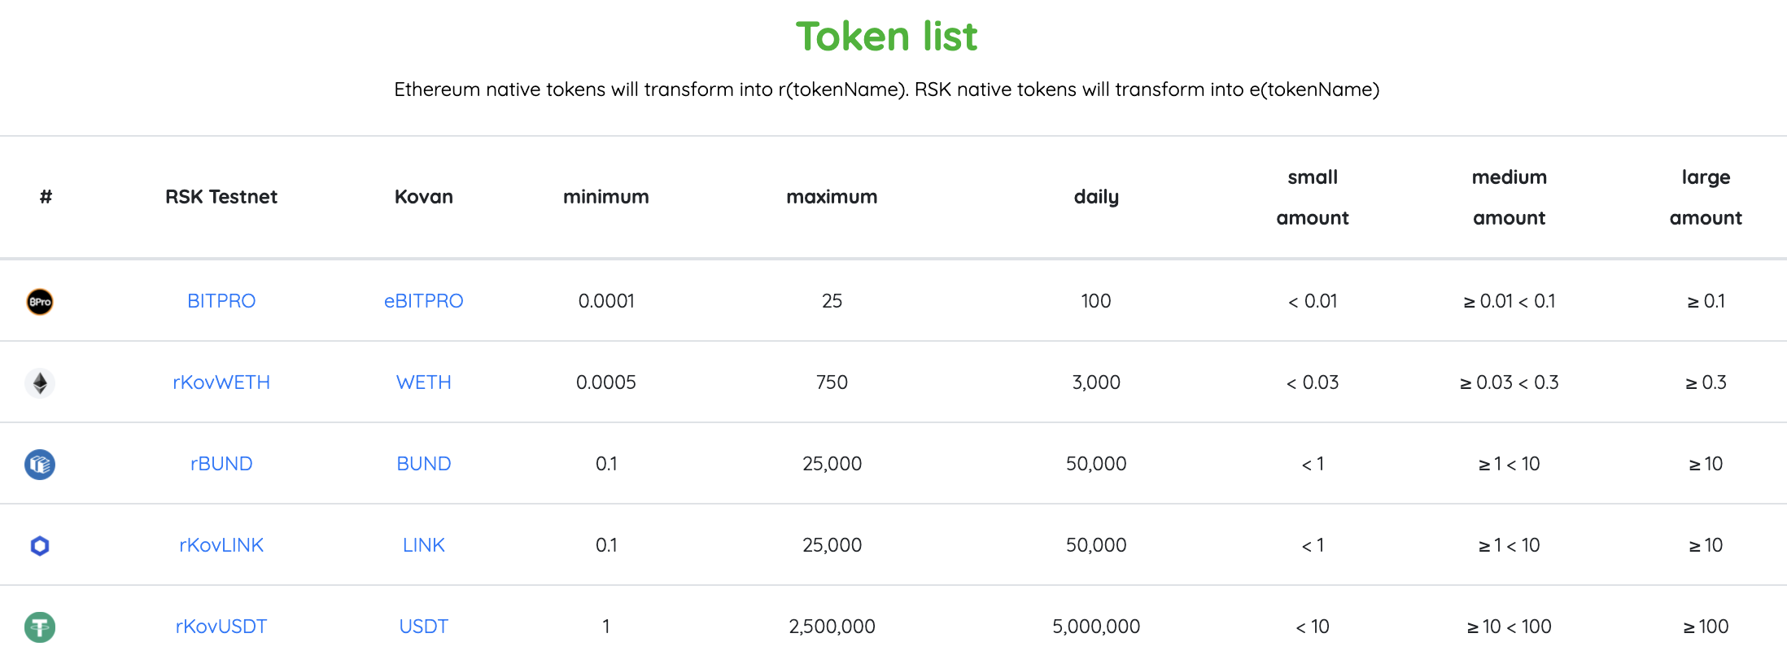The width and height of the screenshot is (1787, 664).
Task: Click the rKovUSDT link
Action: 221,627
